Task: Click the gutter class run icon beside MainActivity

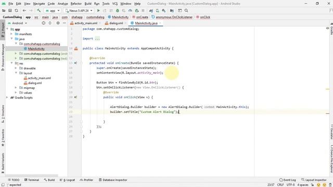Action: tap(76, 48)
